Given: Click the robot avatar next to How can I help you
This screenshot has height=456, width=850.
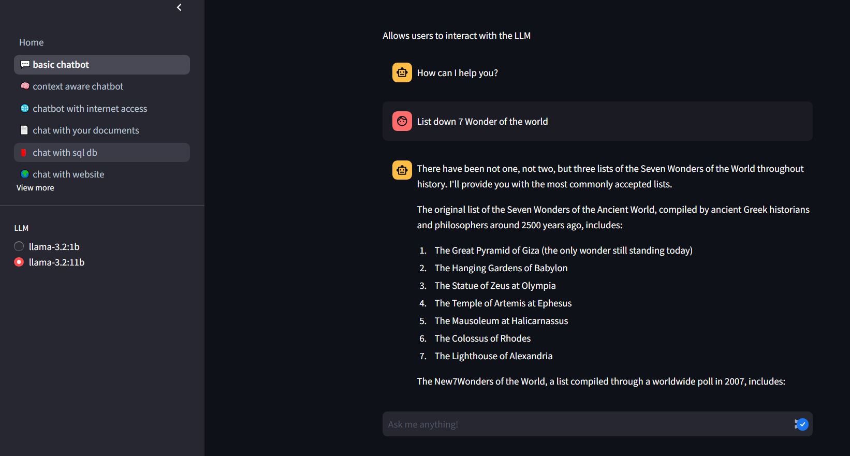Looking at the screenshot, I should [402, 73].
